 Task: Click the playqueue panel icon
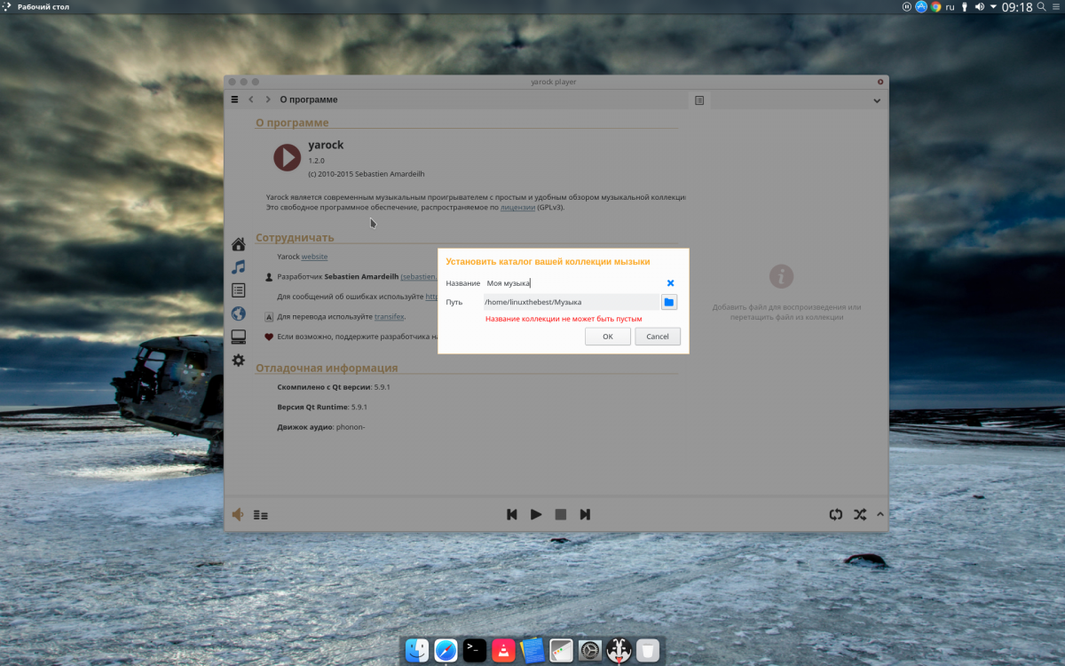[699, 100]
